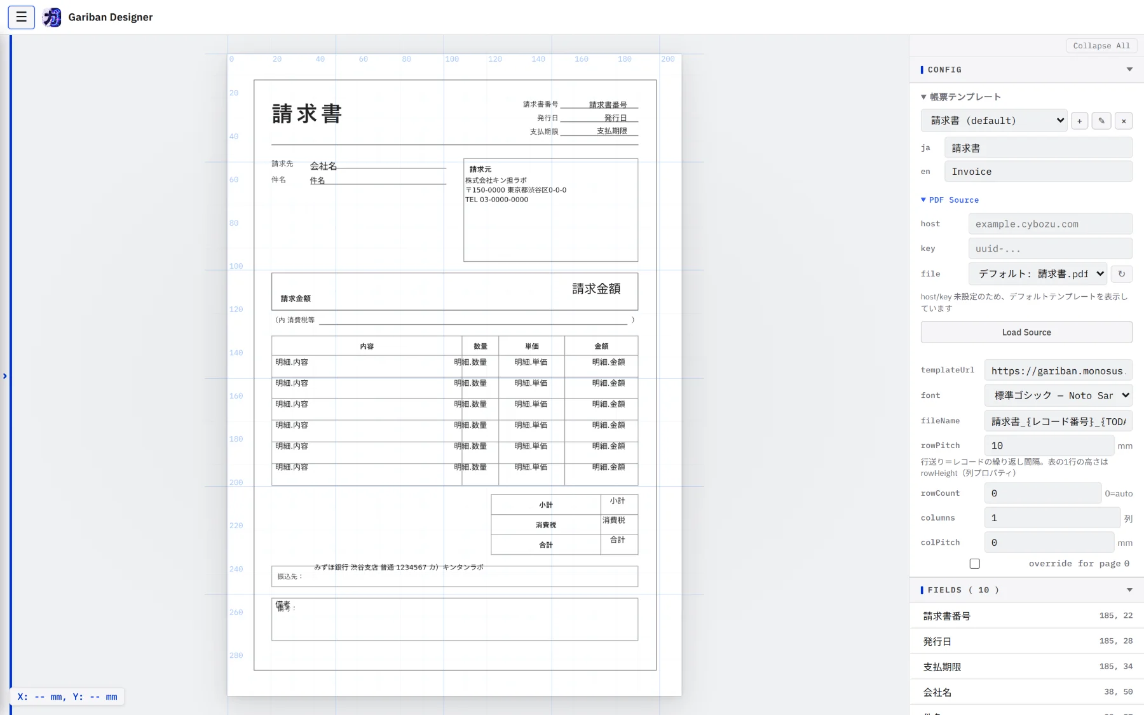Collapse the 帳票テンプレート group
The image size is (1144, 715).
coord(961,97)
